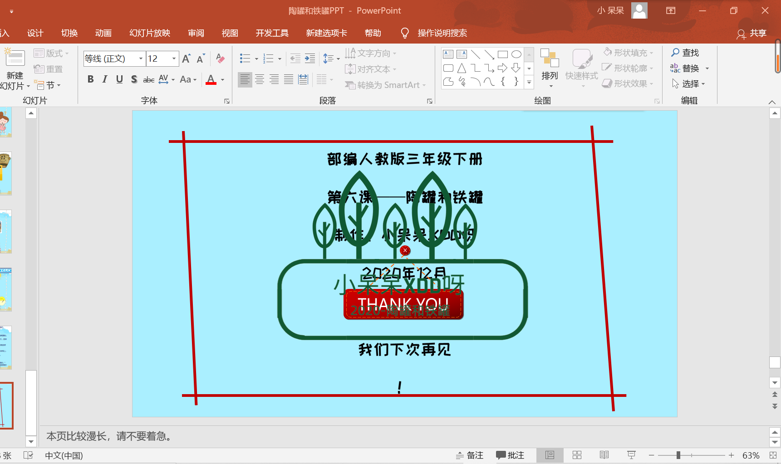Open change case Aa dropdown

(x=188, y=80)
